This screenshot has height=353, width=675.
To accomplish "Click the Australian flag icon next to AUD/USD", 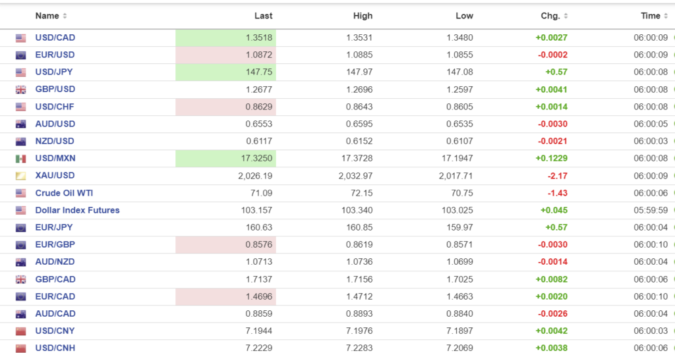I will (x=20, y=124).
